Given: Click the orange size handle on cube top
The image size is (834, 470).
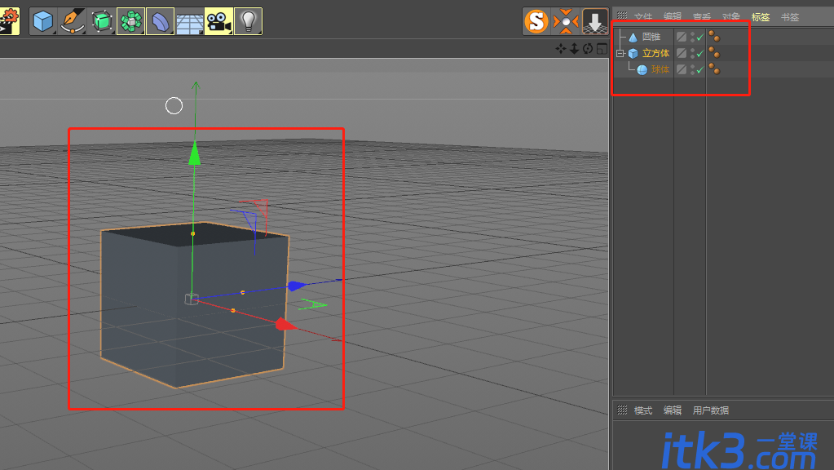Looking at the screenshot, I should click(192, 233).
